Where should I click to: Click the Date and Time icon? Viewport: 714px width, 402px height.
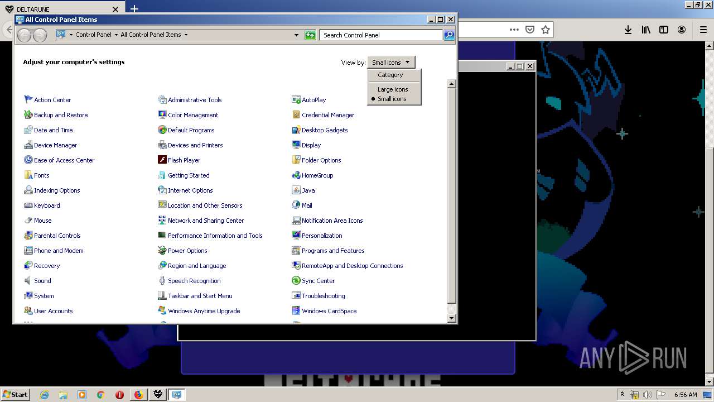coord(28,130)
